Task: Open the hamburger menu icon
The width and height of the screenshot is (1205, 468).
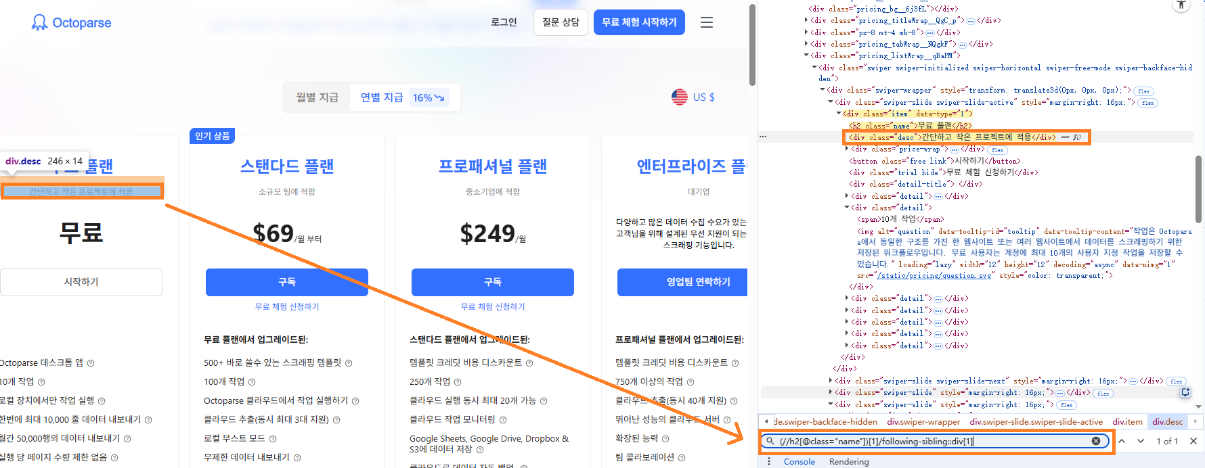Action: [x=706, y=22]
